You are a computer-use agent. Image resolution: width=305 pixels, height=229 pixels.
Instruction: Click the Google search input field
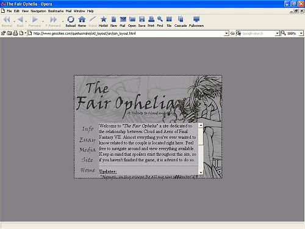click(x=258, y=34)
